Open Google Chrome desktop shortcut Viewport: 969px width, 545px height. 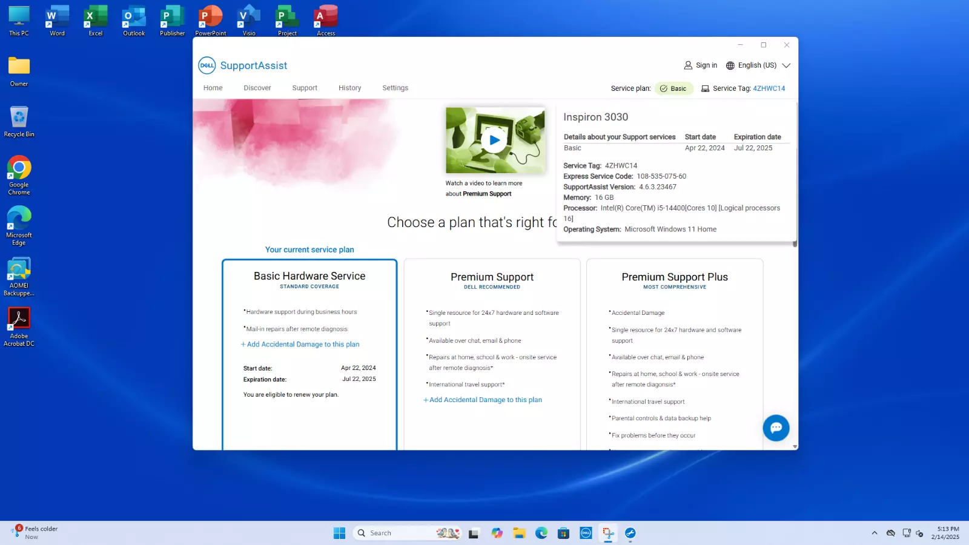(x=19, y=176)
